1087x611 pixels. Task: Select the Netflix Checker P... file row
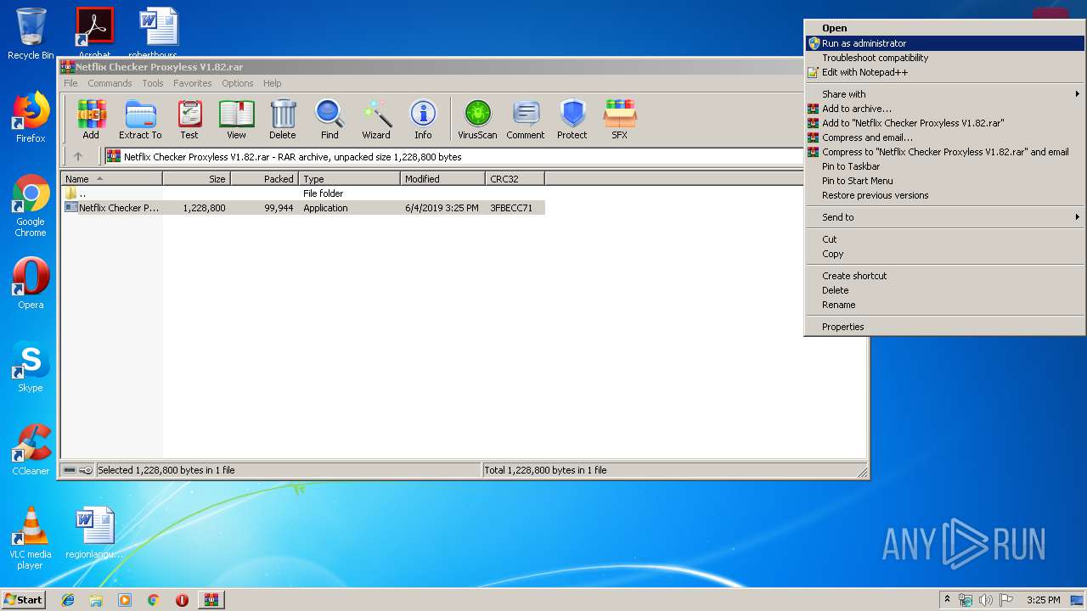click(x=303, y=208)
